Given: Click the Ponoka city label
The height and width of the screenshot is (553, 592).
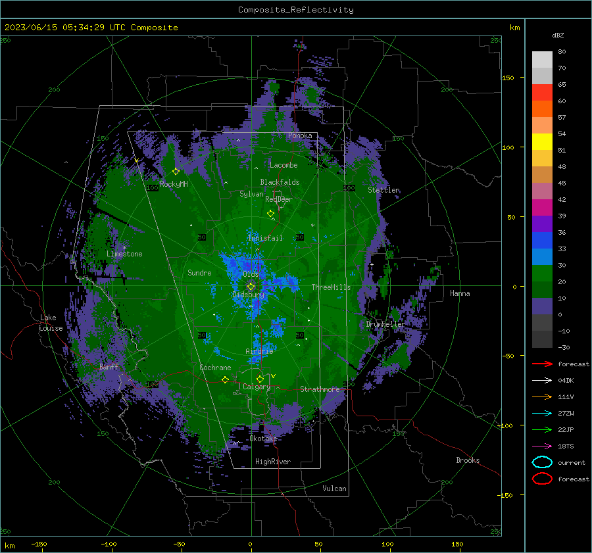Looking at the screenshot, I should click(x=300, y=135).
